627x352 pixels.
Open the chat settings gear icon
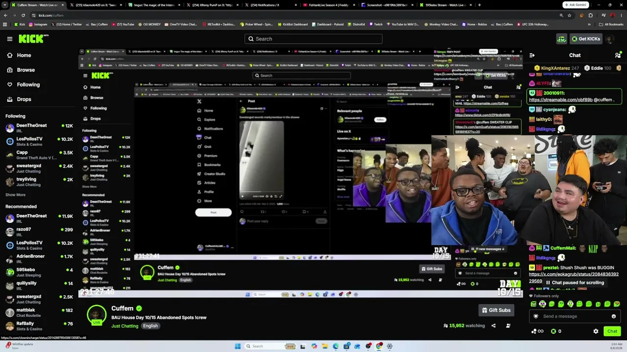coord(596,331)
